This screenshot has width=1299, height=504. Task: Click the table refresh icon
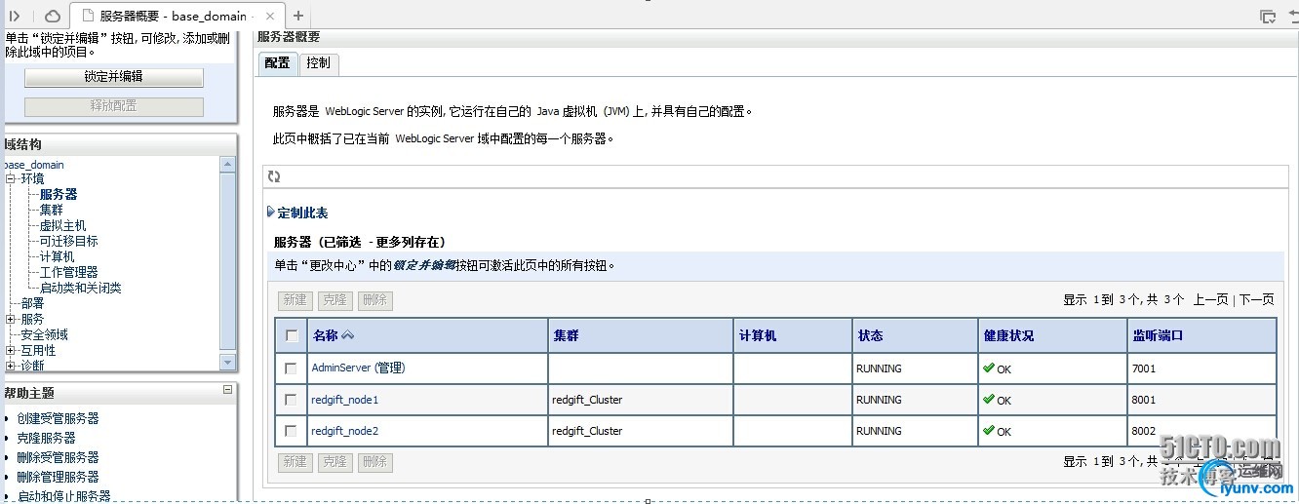coord(274,176)
